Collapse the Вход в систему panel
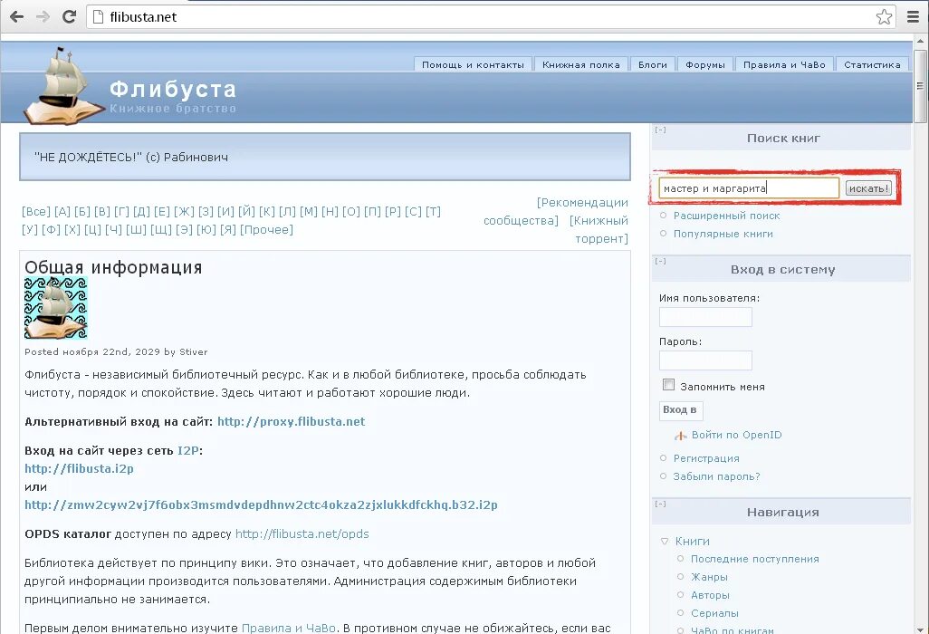 [659, 261]
